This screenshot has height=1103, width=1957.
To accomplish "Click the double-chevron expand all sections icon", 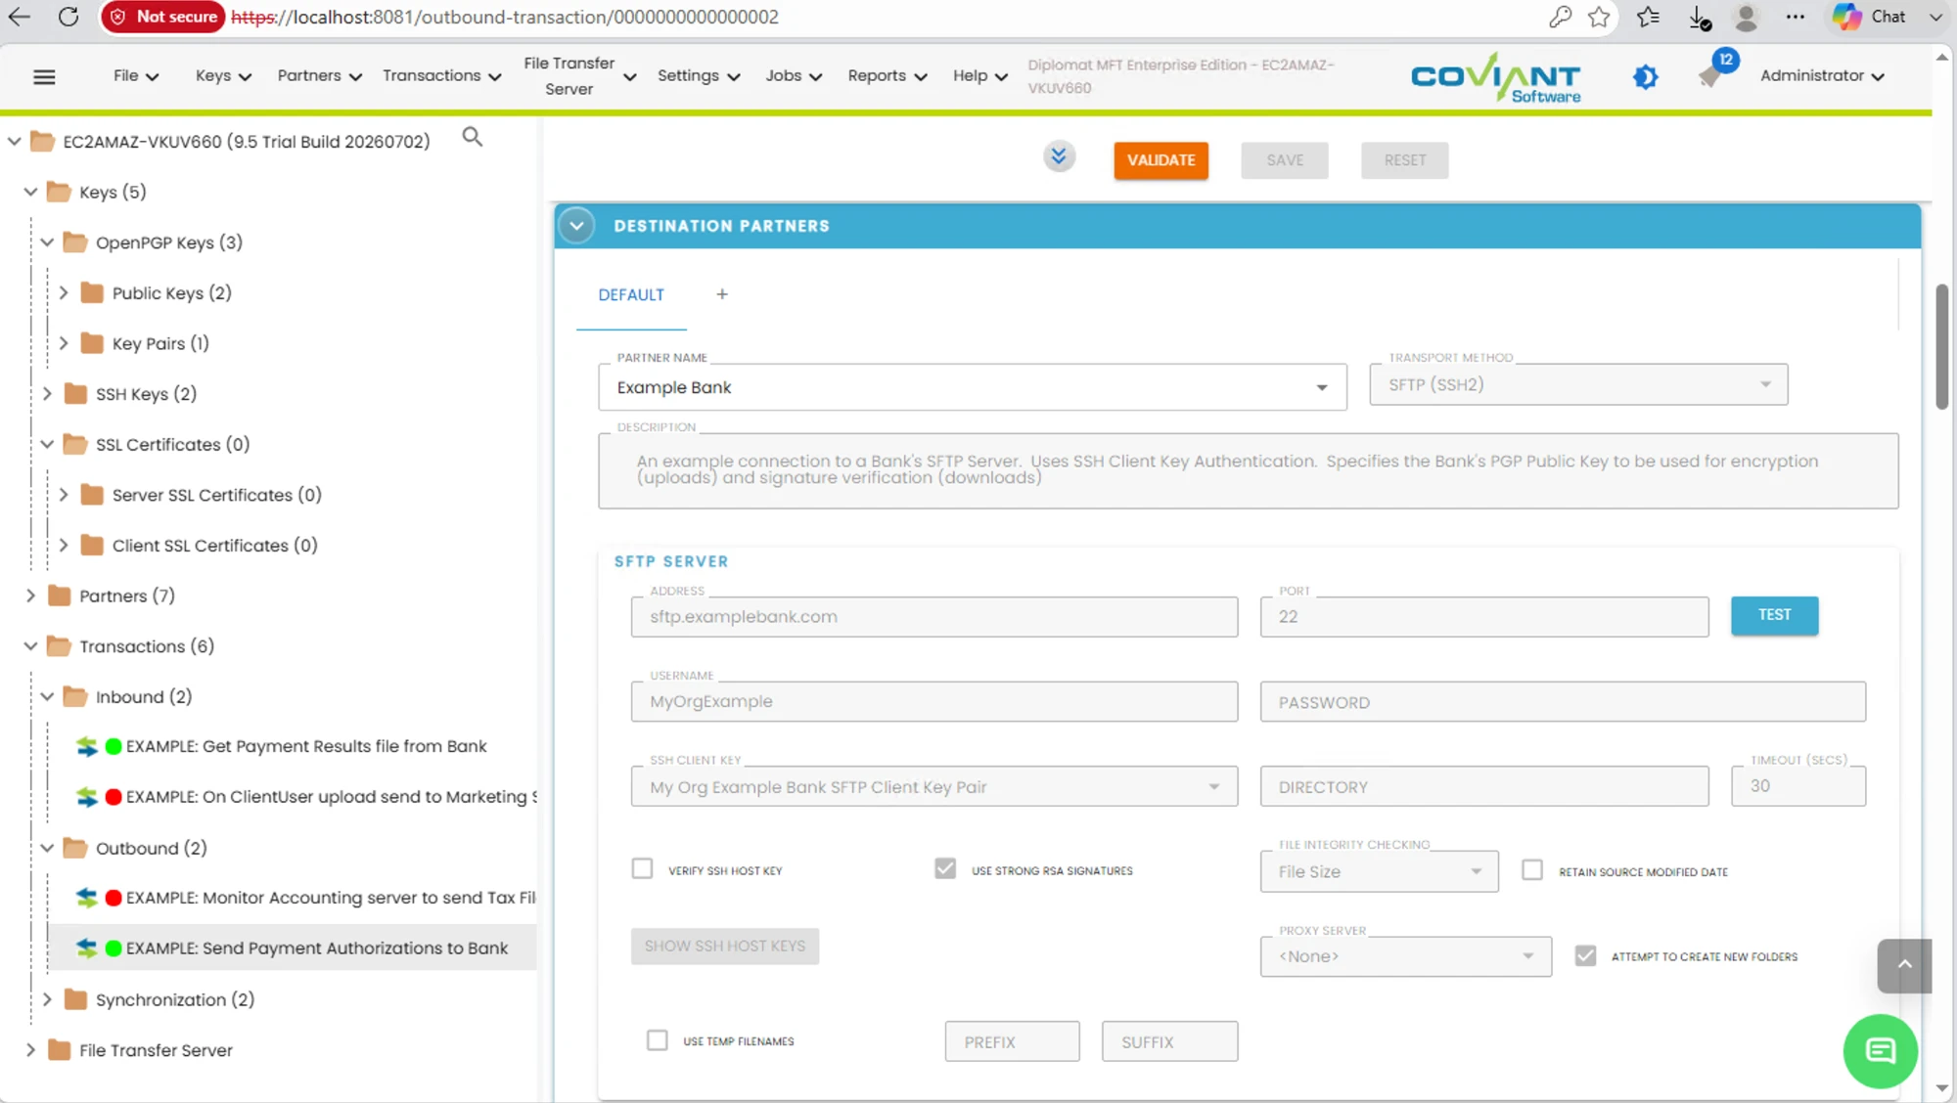I will (x=1059, y=156).
